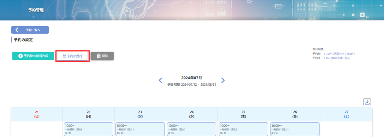
Task: Go to previous month with left chevron
Action: pyautogui.click(x=160, y=80)
